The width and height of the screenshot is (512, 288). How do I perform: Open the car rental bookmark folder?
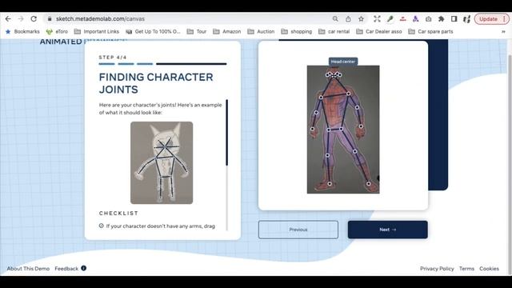334,32
